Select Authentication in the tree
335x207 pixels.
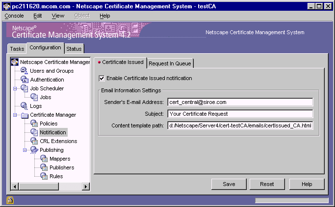click(x=47, y=80)
